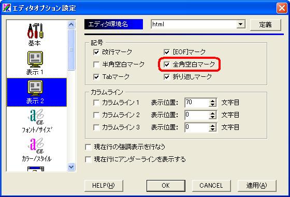Open the カラー/スタイル category icon
Image resolution: width=290 pixels, height=197 pixels.
click(x=36, y=146)
